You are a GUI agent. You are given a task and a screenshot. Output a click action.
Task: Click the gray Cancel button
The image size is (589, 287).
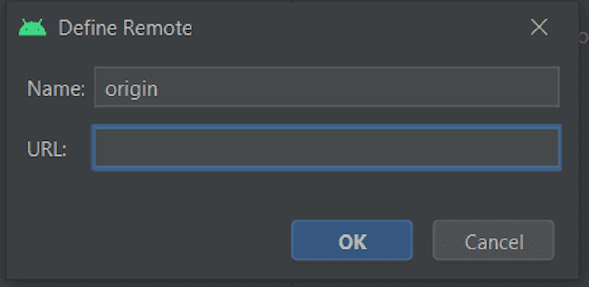[494, 240]
